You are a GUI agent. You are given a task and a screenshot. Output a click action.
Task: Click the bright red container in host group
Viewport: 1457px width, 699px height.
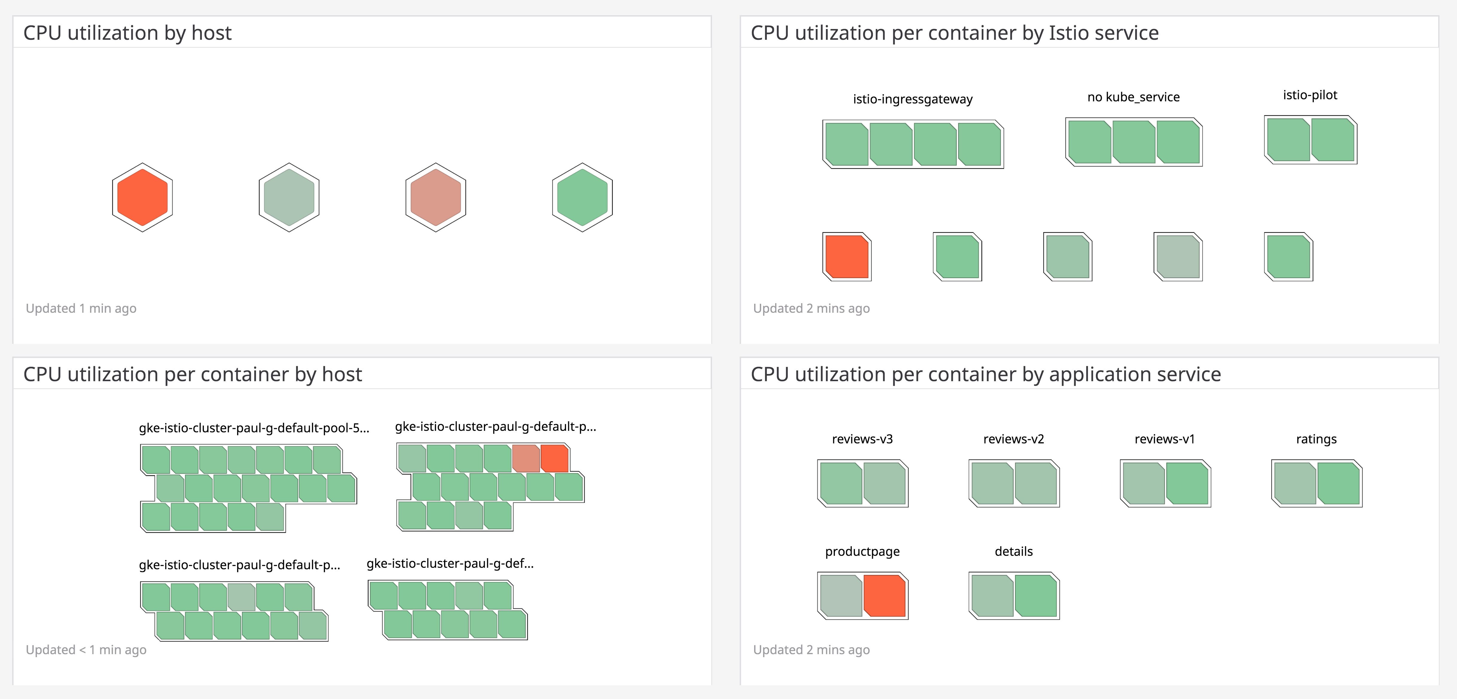coord(554,458)
